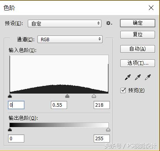The height and width of the screenshot is (151, 160).
Task: Click the histogram display area
Action: pyautogui.click(x=59, y=74)
